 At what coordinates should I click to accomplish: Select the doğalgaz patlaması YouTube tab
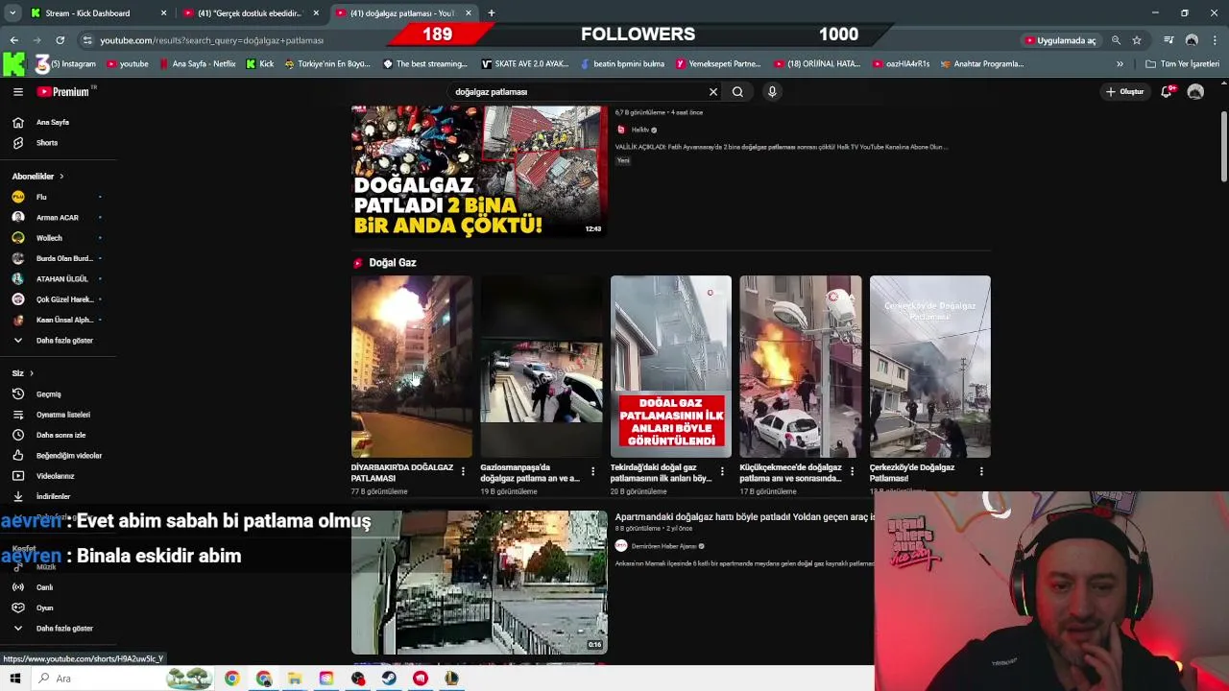click(x=403, y=13)
